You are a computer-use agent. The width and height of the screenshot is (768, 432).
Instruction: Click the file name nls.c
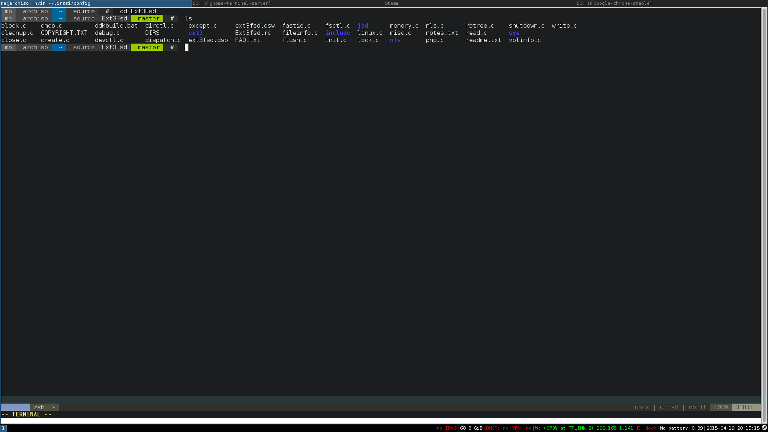pos(434,26)
